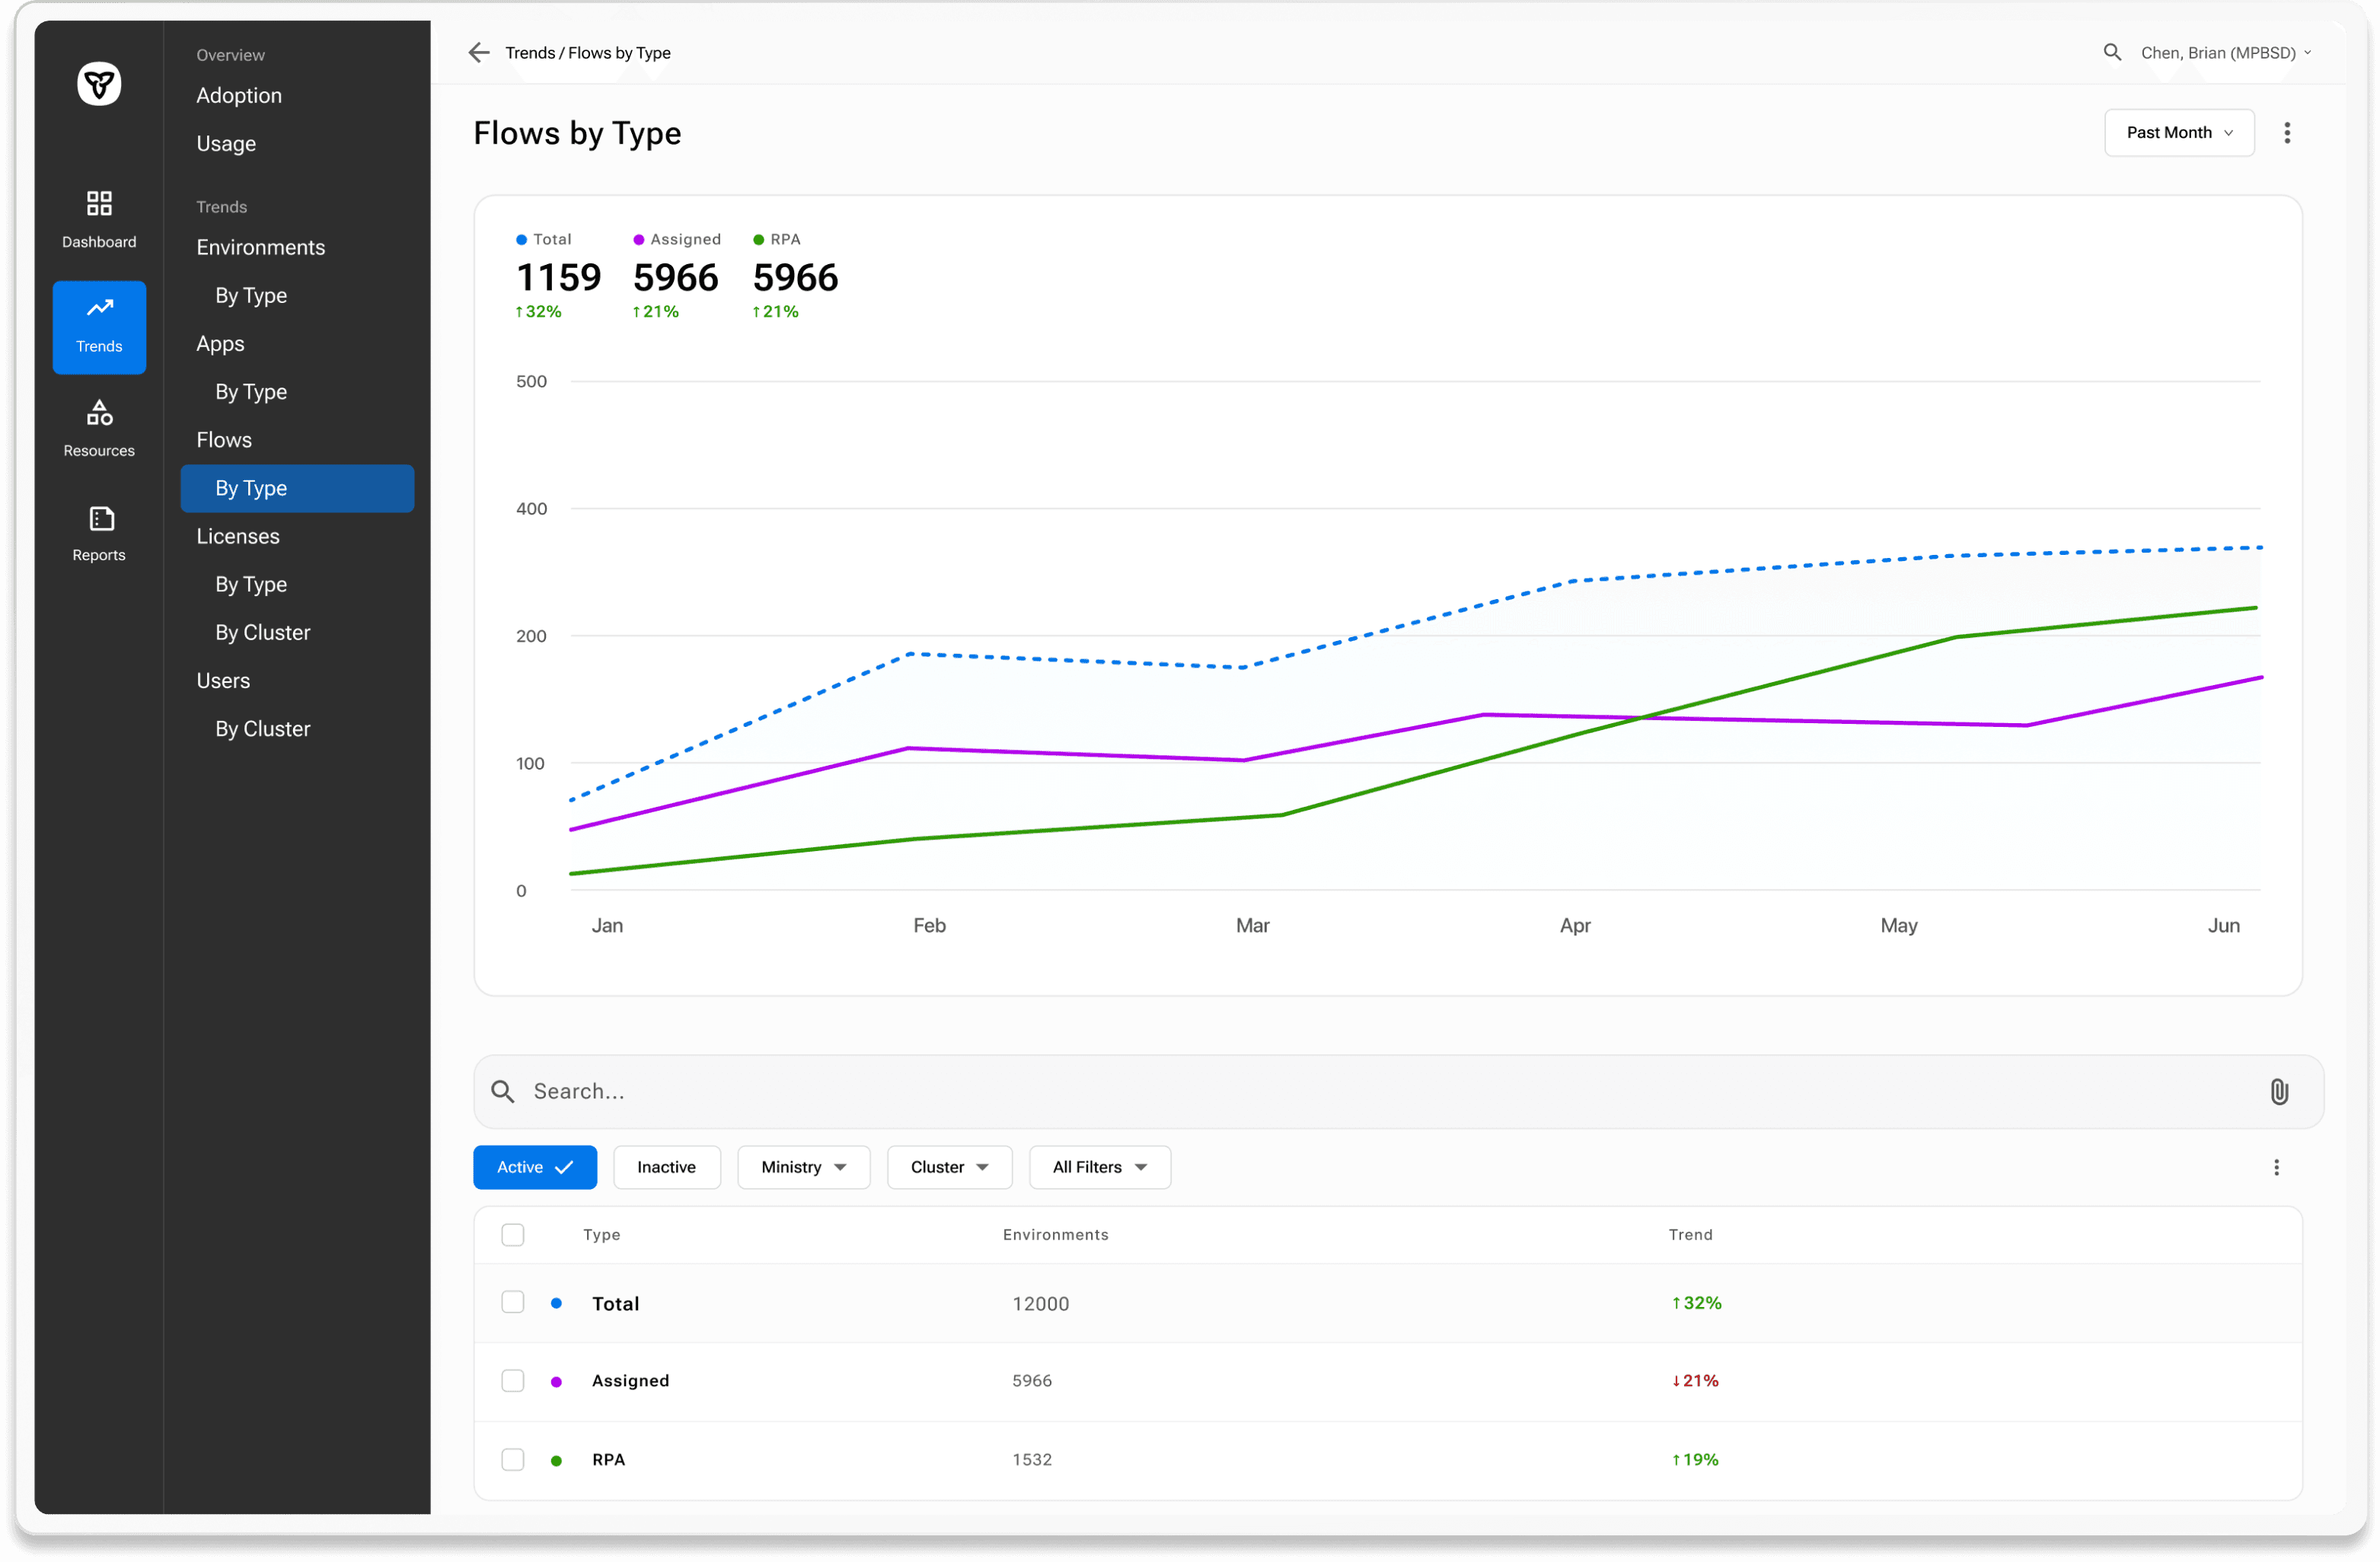Open the Dashboard grid icon
This screenshot has width=2380, height=1562.
[x=99, y=204]
